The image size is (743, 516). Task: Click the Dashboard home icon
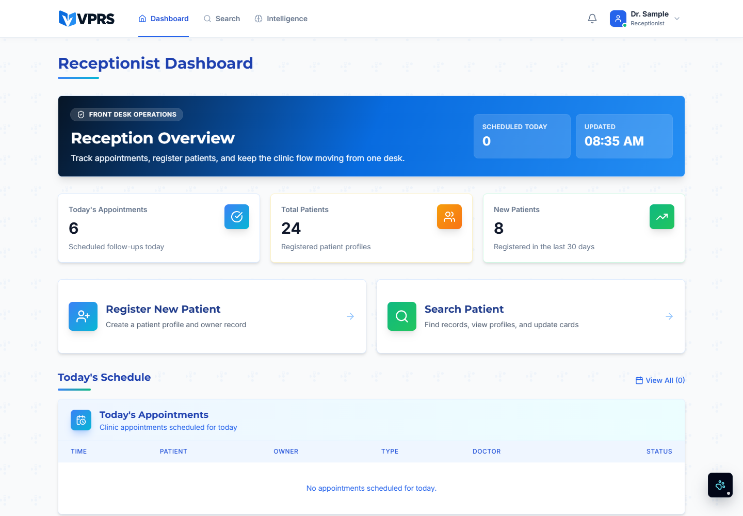point(142,19)
